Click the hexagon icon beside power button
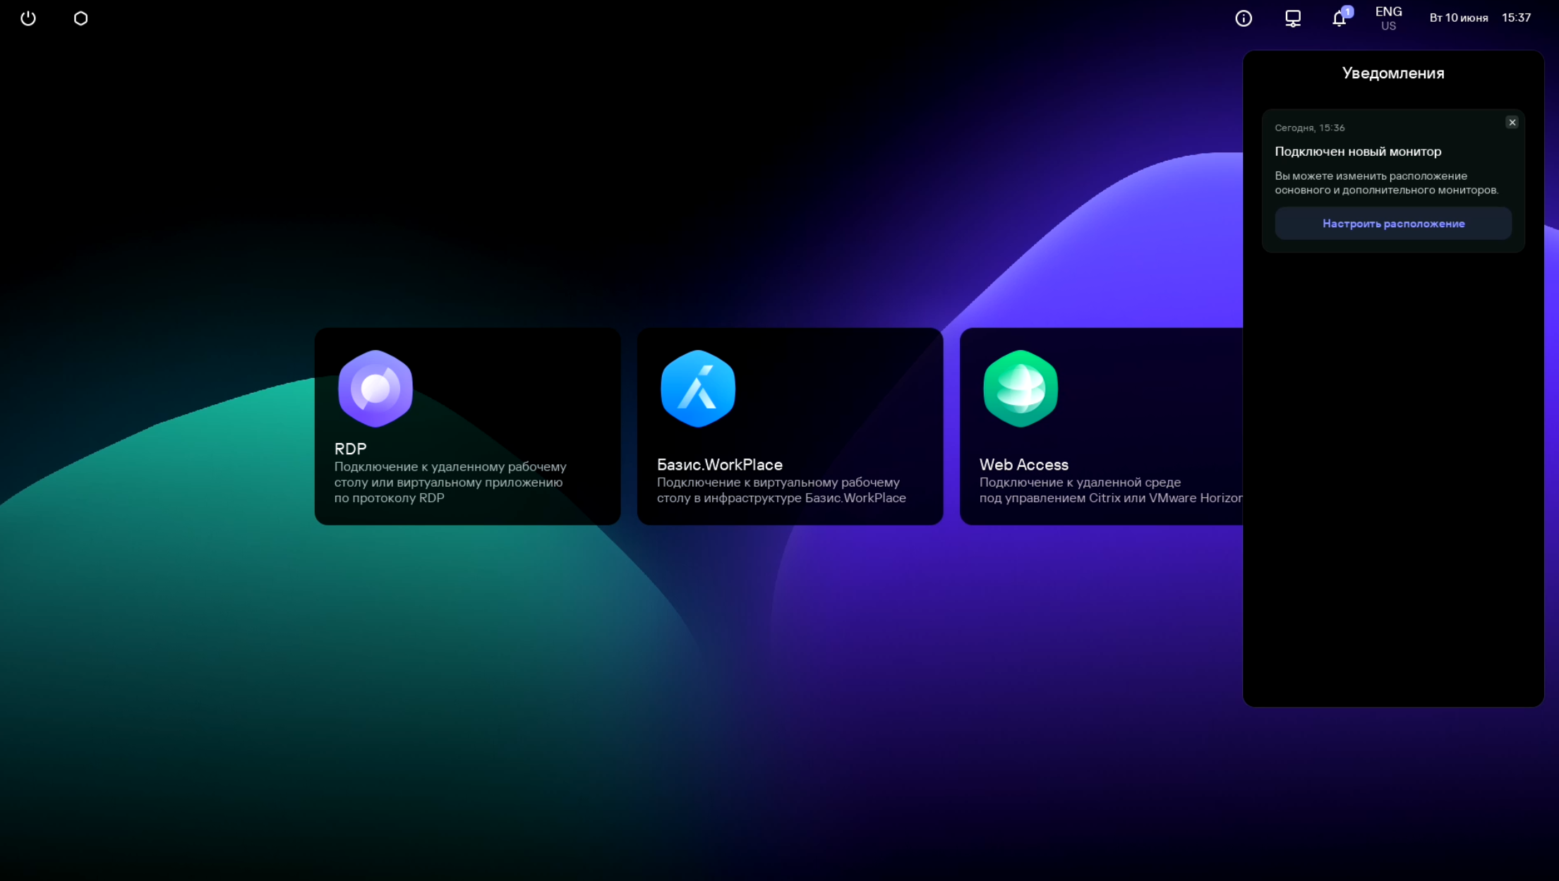This screenshot has height=881, width=1559. (x=80, y=18)
